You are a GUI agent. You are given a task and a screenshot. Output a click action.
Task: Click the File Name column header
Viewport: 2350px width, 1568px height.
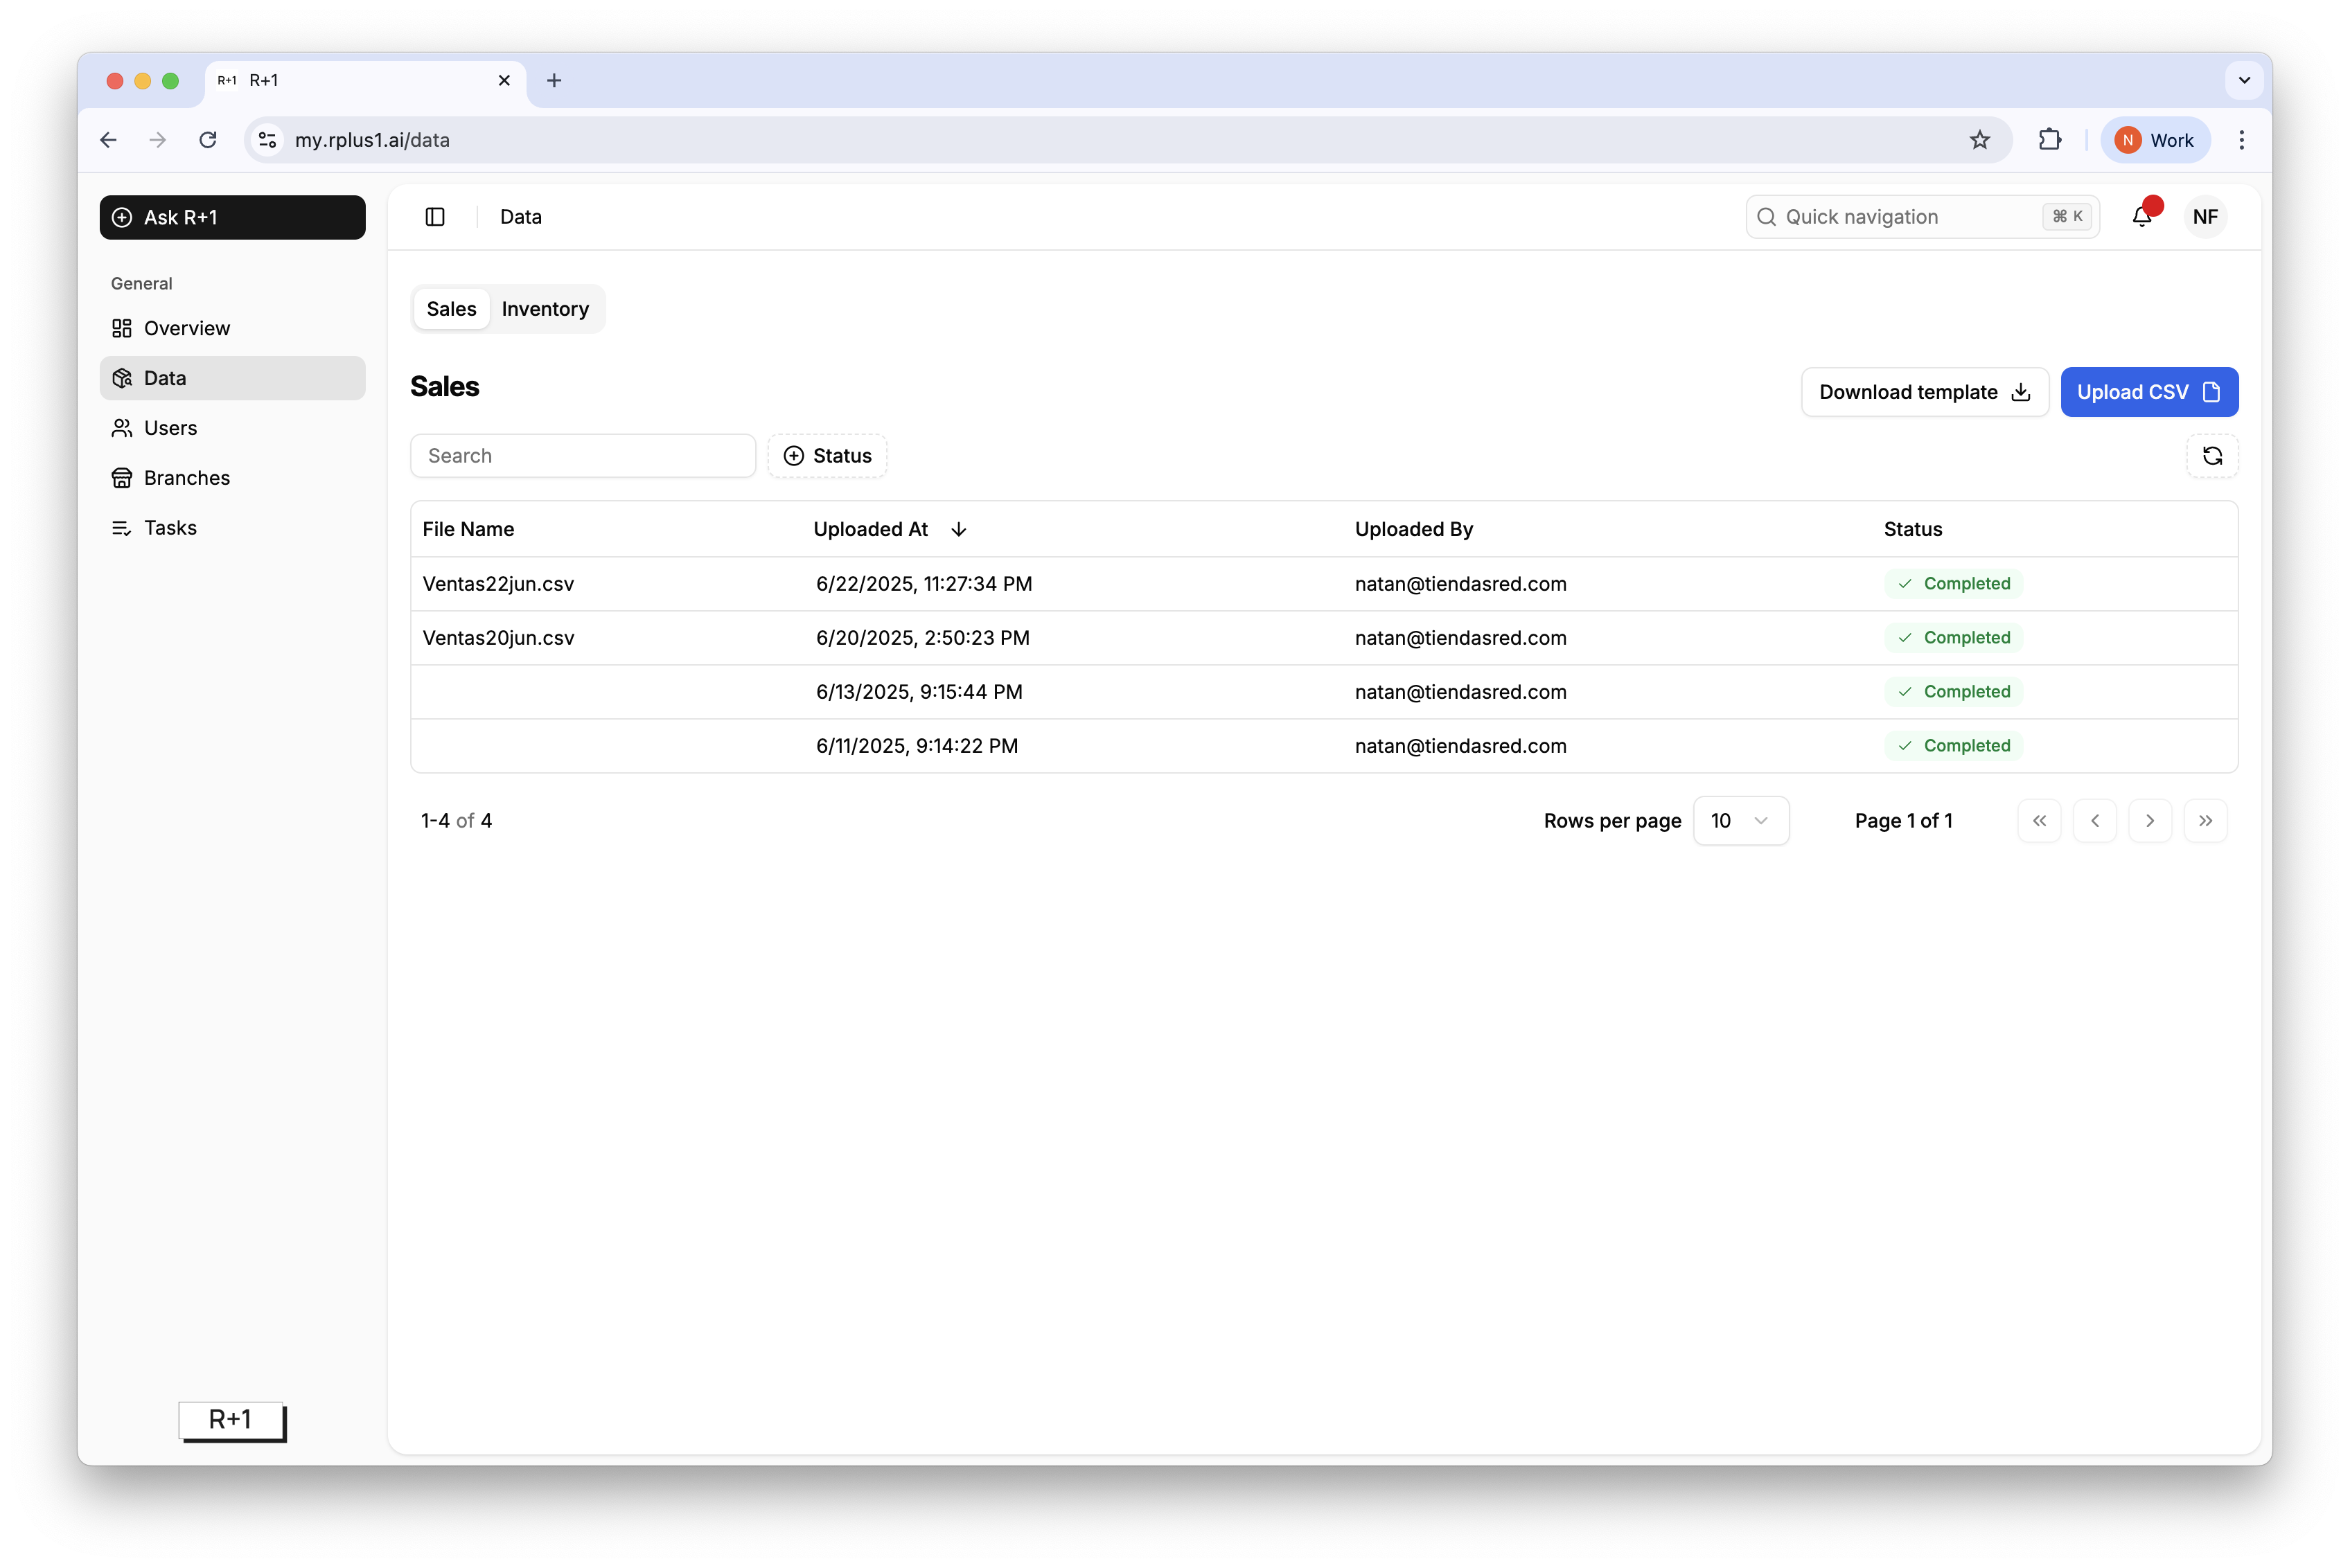coord(468,529)
